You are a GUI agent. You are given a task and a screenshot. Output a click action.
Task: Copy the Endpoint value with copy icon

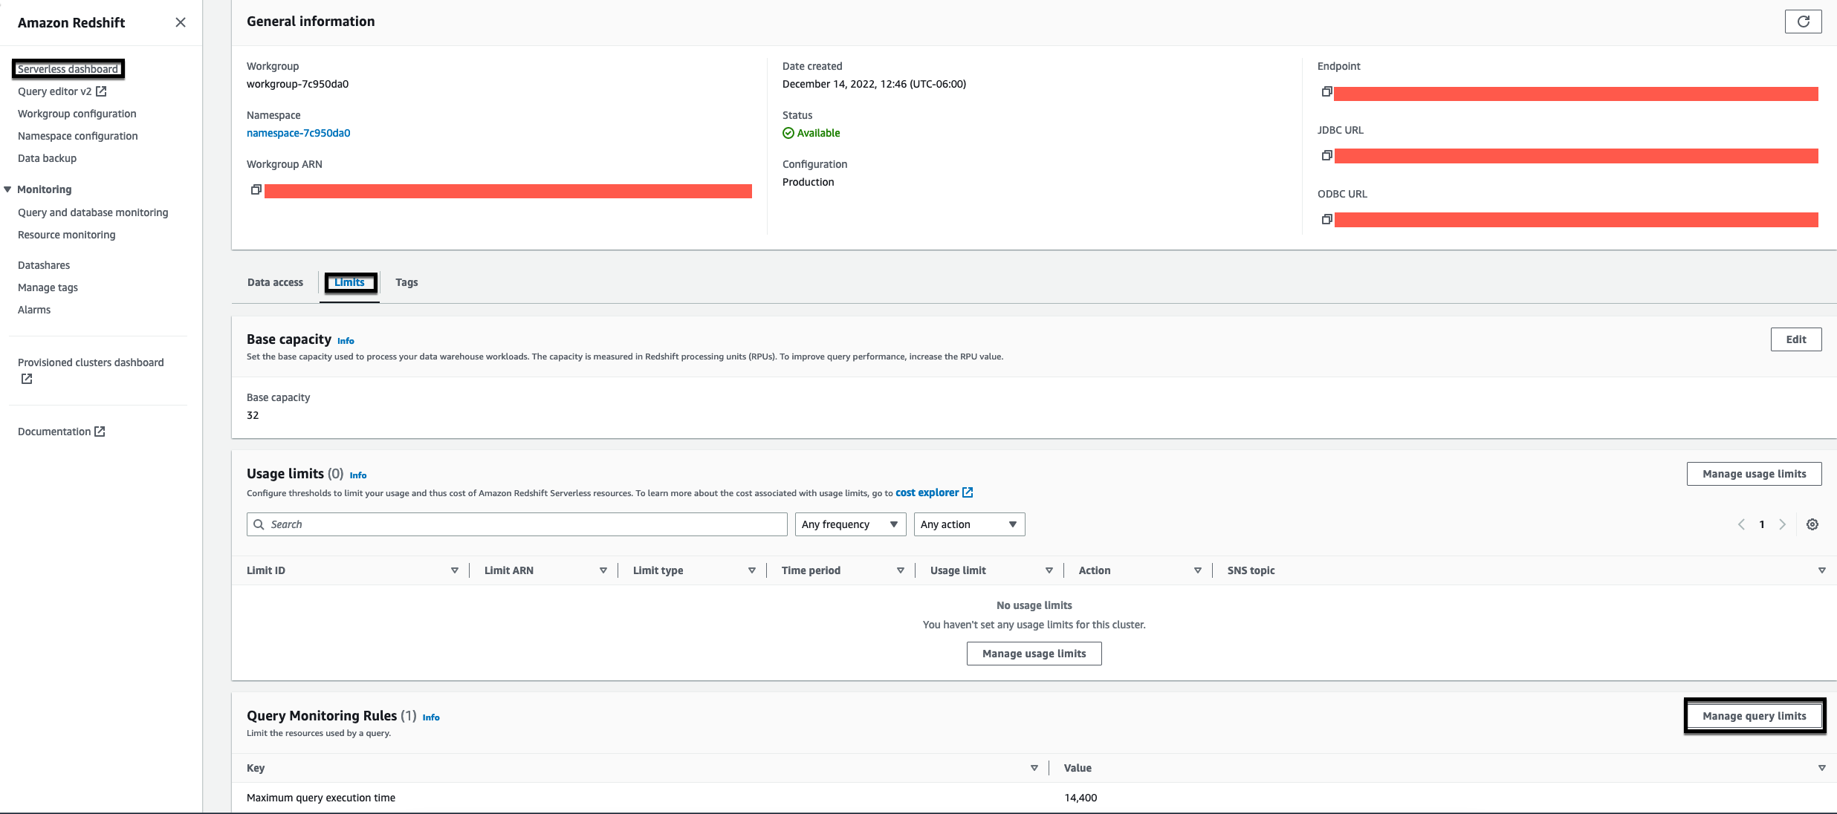1326,92
